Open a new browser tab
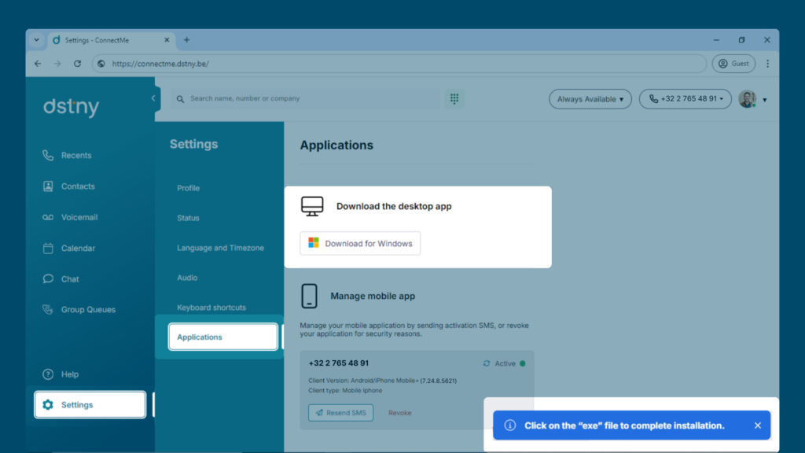Screen dimensions: 805x453 187,40
